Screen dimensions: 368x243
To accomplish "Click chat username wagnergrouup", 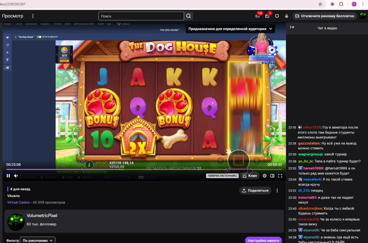I will (x=310, y=154).
